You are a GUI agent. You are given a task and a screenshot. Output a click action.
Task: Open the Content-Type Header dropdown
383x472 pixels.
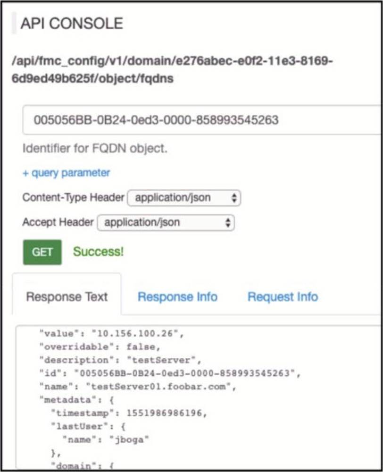[x=184, y=198]
